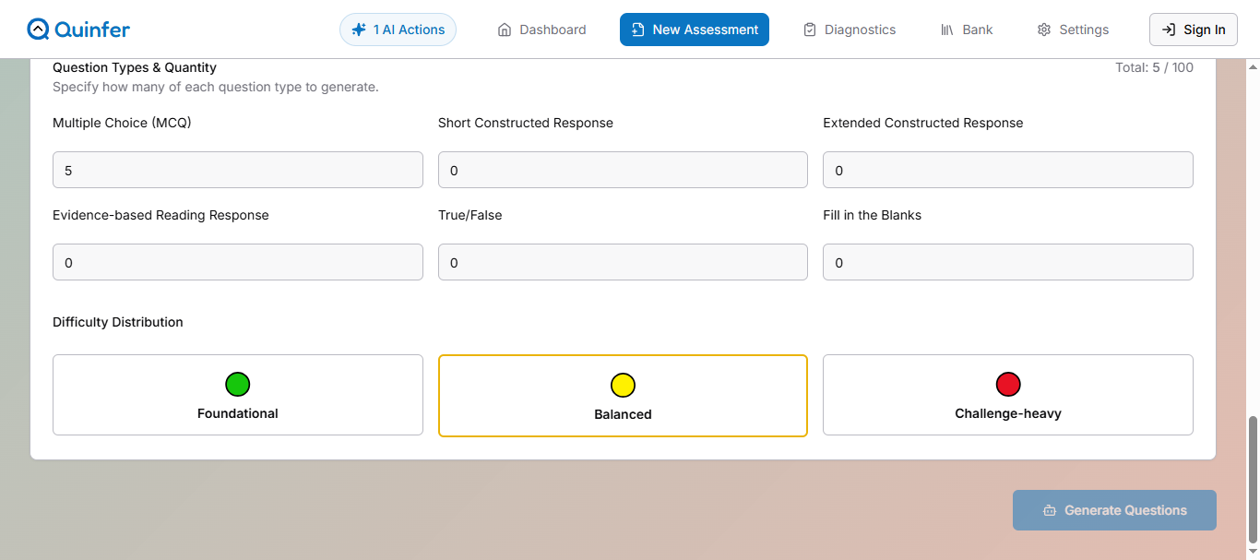Click the page vertical scrollbar thumb
The width and height of the screenshot is (1260, 560).
point(1253,480)
